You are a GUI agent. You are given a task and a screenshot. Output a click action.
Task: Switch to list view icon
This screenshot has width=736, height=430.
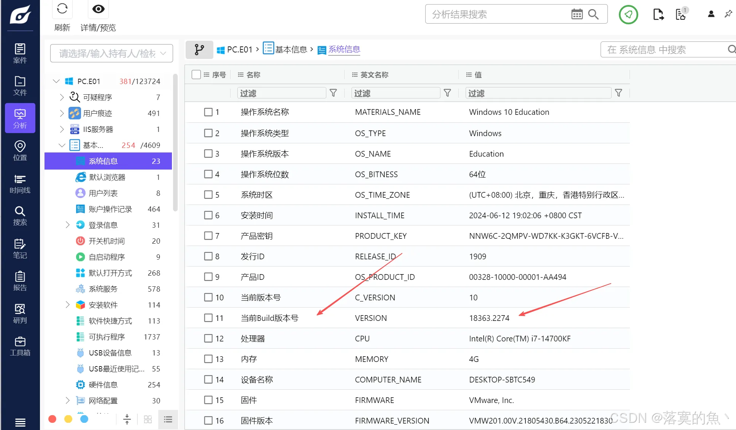[x=168, y=419]
